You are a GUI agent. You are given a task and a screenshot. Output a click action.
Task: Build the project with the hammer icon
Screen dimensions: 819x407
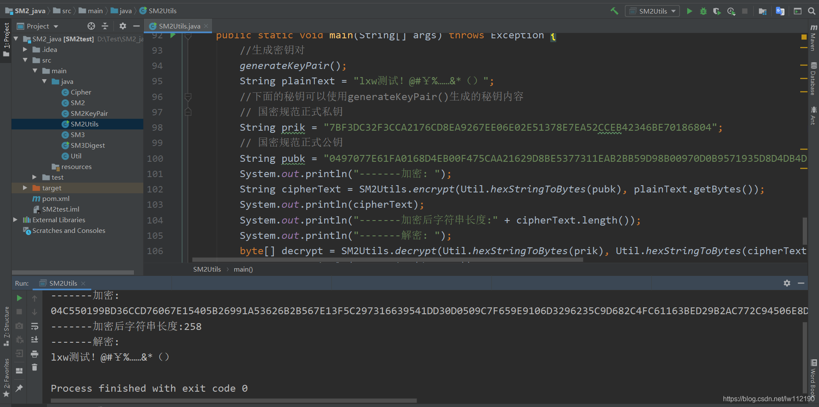point(614,11)
